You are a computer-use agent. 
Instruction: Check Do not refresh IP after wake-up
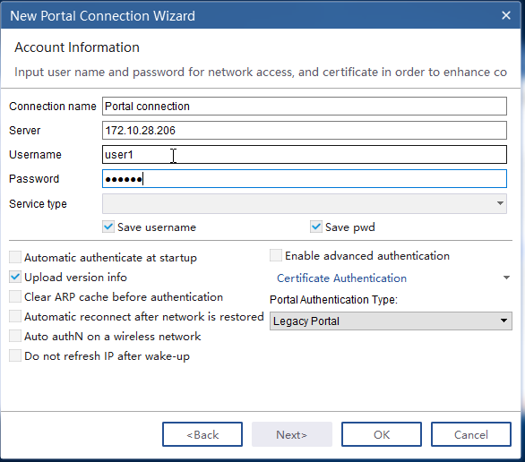tap(15, 356)
